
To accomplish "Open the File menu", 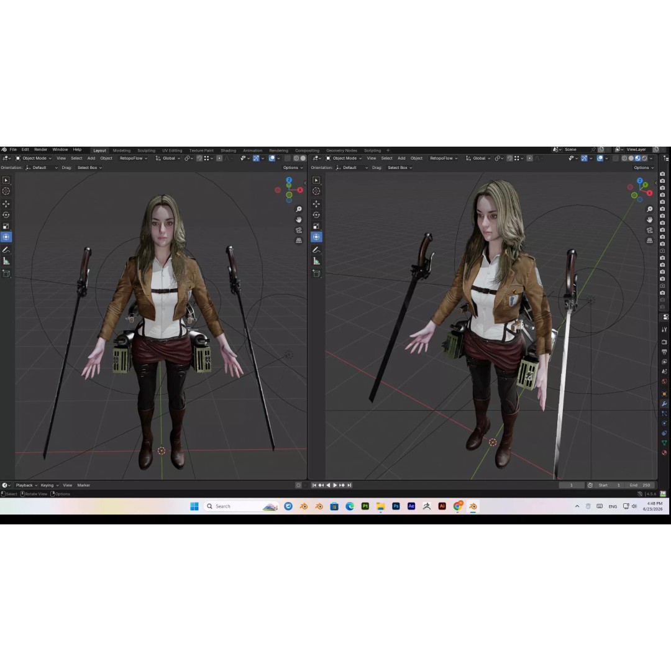I will click(x=13, y=150).
